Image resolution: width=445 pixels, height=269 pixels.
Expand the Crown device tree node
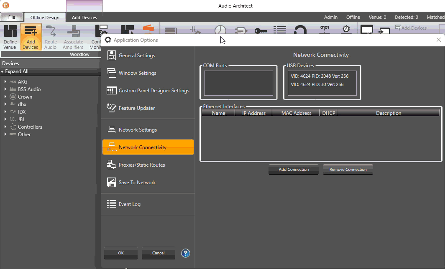coord(5,97)
